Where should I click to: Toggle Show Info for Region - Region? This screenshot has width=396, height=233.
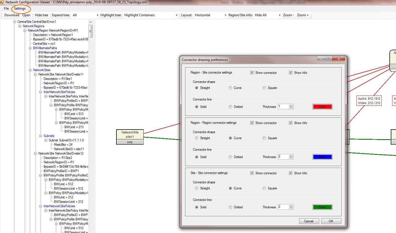[x=291, y=123]
